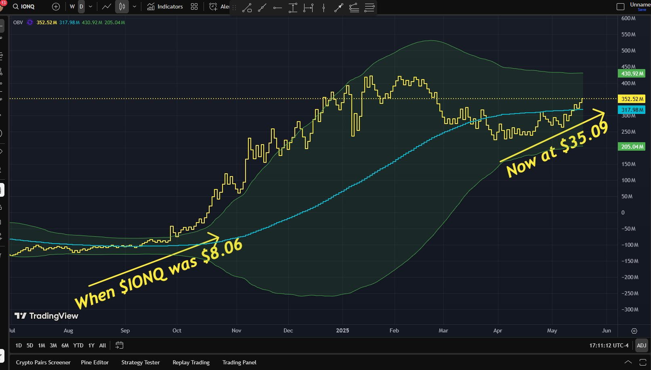Click the purple refresh icon beside OBV

point(30,22)
